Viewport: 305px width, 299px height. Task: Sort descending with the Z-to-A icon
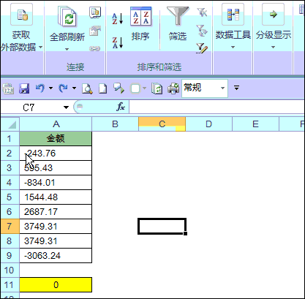[x=118, y=42]
